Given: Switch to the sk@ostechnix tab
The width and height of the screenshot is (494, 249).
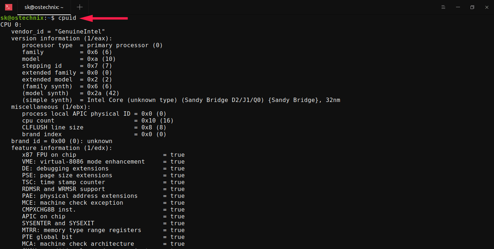Looking at the screenshot, I should point(43,7).
